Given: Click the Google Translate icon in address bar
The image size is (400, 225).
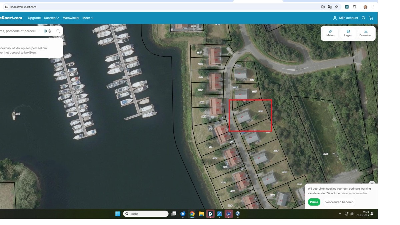Looking at the screenshot, I should tap(330, 7).
